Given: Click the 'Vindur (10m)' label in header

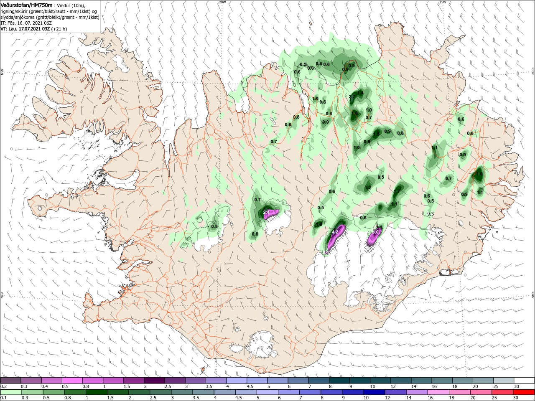Looking at the screenshot, I should coord(71,5).
